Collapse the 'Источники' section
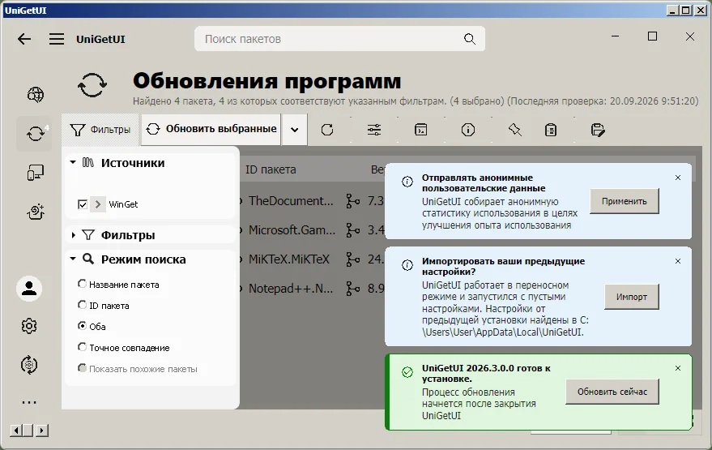 click(73, 162)
